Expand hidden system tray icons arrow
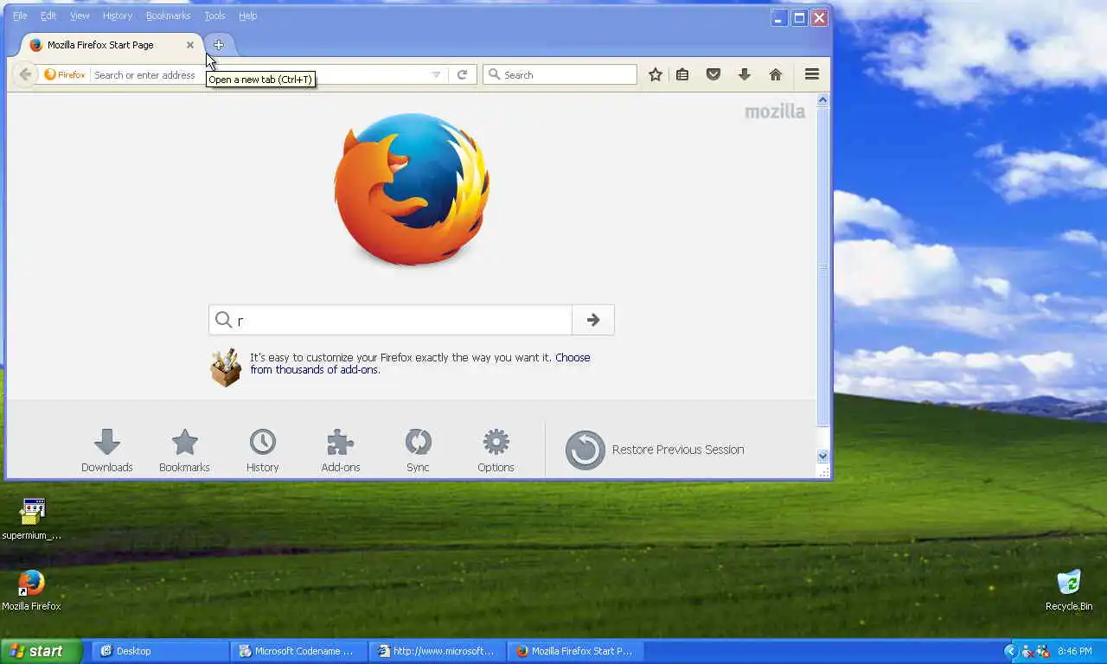This screenshot has height=664, width=1107. tap(1010, 651)
